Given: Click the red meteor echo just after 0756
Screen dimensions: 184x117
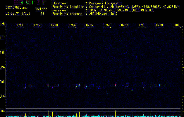Looking at the screenshot, I should pos(115,85).
